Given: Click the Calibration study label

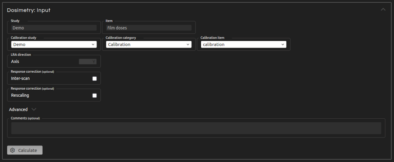Looking at the screenshot, I should tap(24, 38).
